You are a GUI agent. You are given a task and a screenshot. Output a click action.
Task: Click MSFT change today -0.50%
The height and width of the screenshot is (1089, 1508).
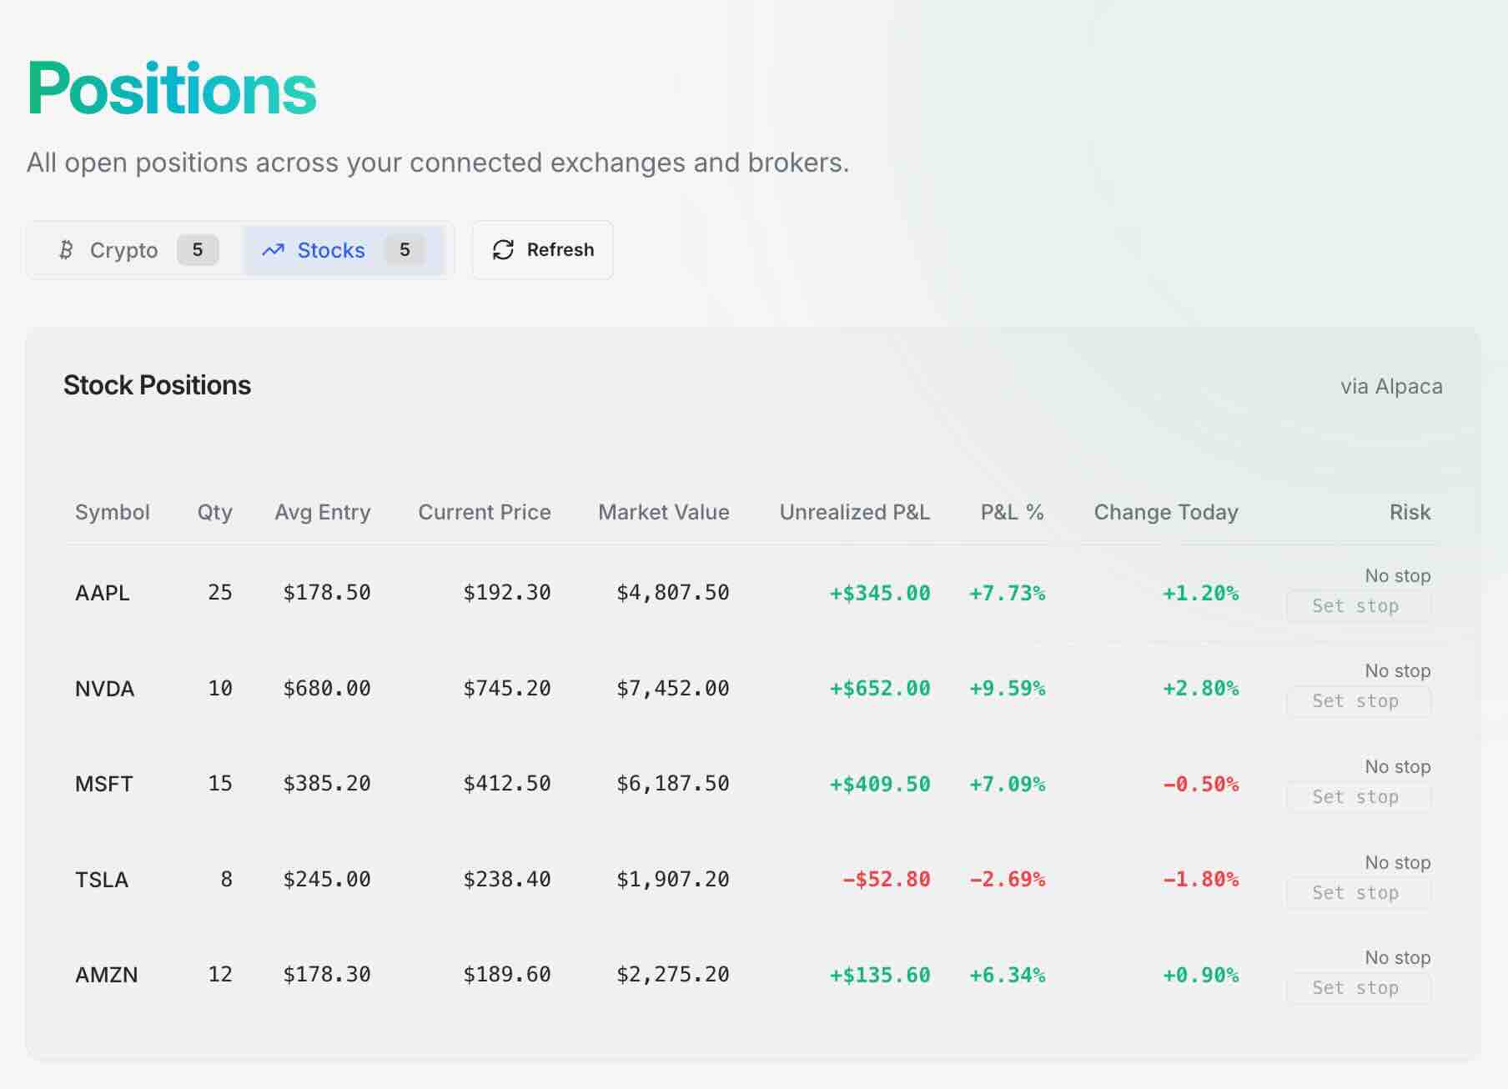coord(1201,785)
